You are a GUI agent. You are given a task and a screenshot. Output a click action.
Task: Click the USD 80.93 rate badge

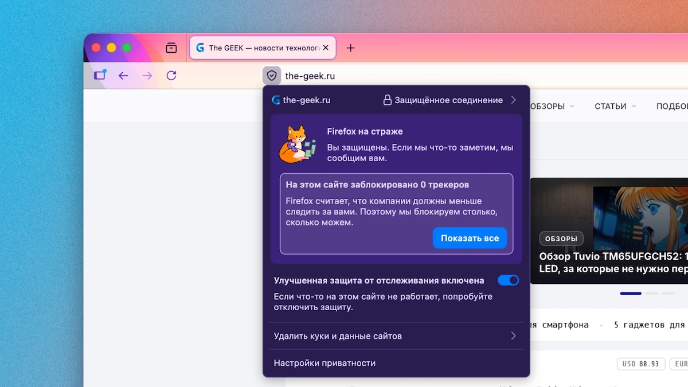coord(641,364)
